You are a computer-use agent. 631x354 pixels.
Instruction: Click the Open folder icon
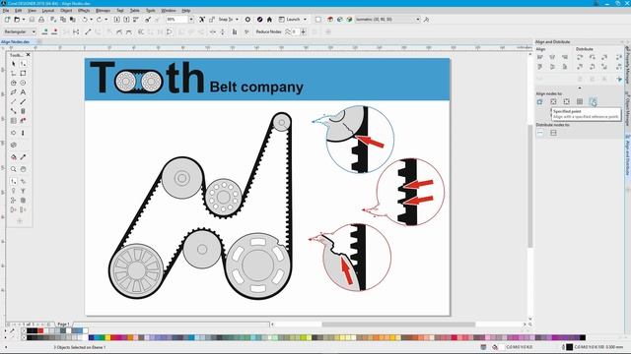point(17,20)
